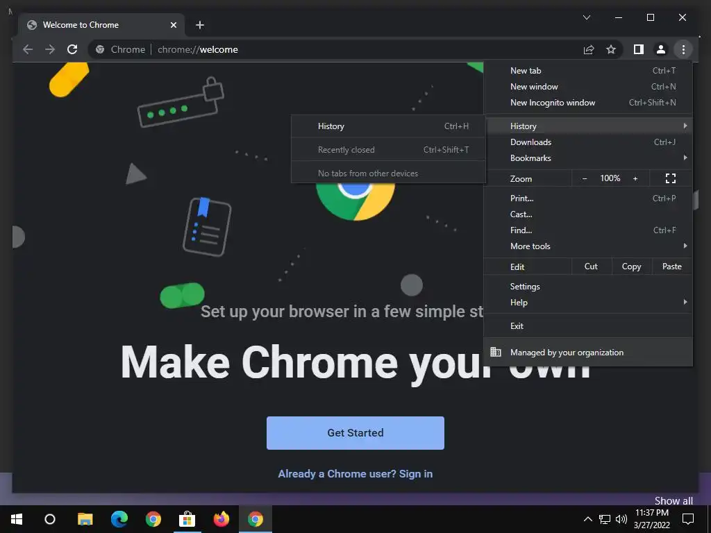
Task: Open Downloads from the menu
Action: (x=588, y=142)
